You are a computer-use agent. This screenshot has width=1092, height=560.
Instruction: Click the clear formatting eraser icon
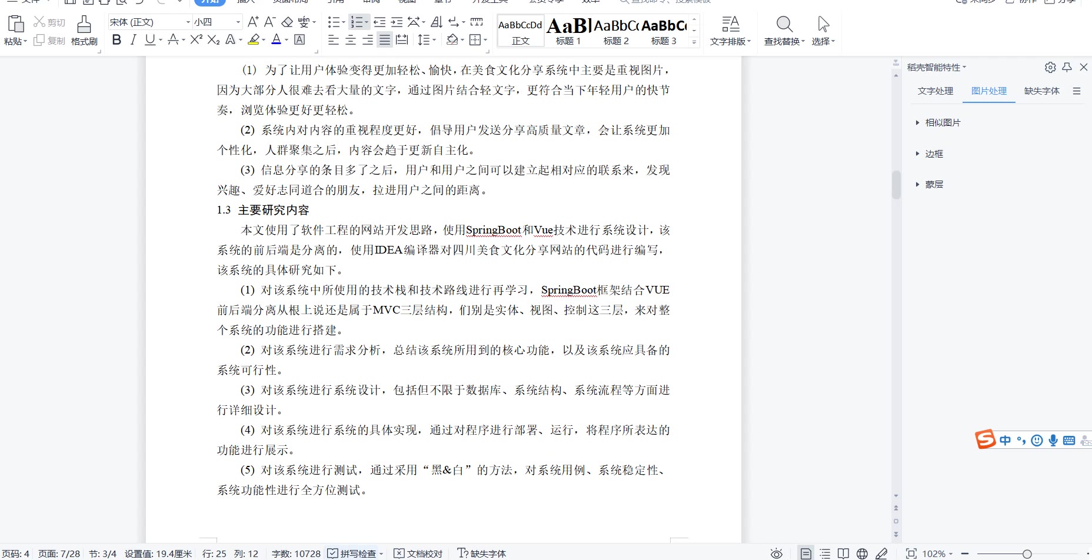tap(287, 22)
